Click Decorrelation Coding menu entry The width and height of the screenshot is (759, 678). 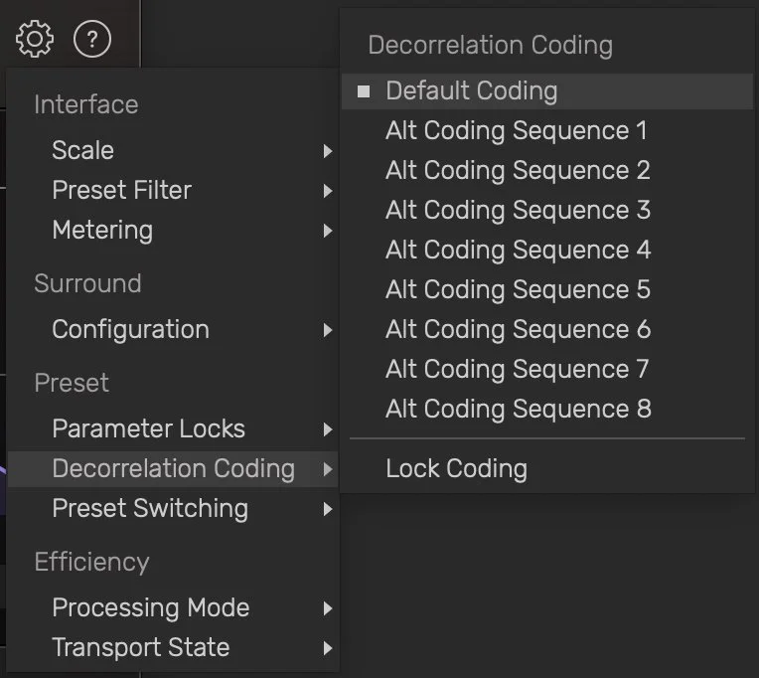pos(173,469)
